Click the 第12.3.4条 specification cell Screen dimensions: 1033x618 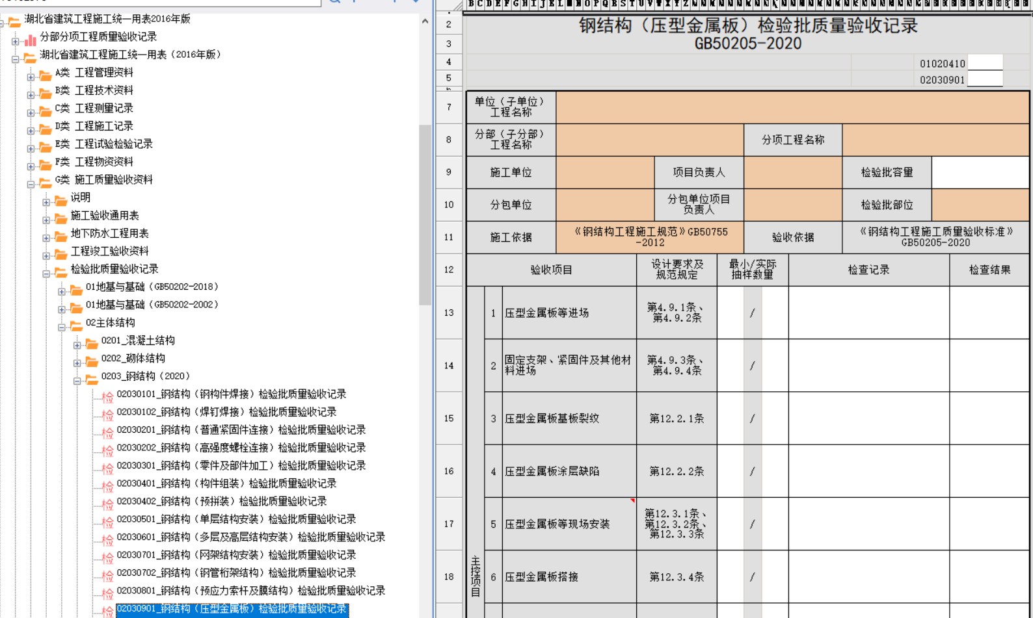[x=677, y=576]
